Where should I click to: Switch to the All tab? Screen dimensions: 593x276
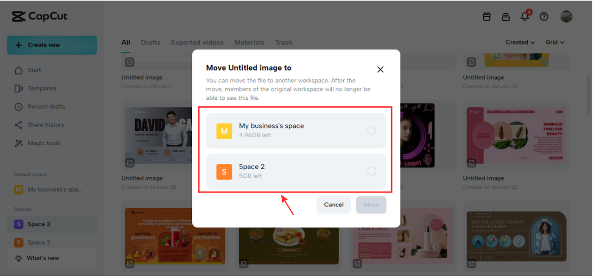(126, 42)
